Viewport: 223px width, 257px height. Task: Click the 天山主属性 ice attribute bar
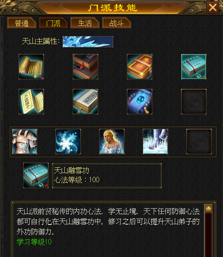tap(88, 42)
